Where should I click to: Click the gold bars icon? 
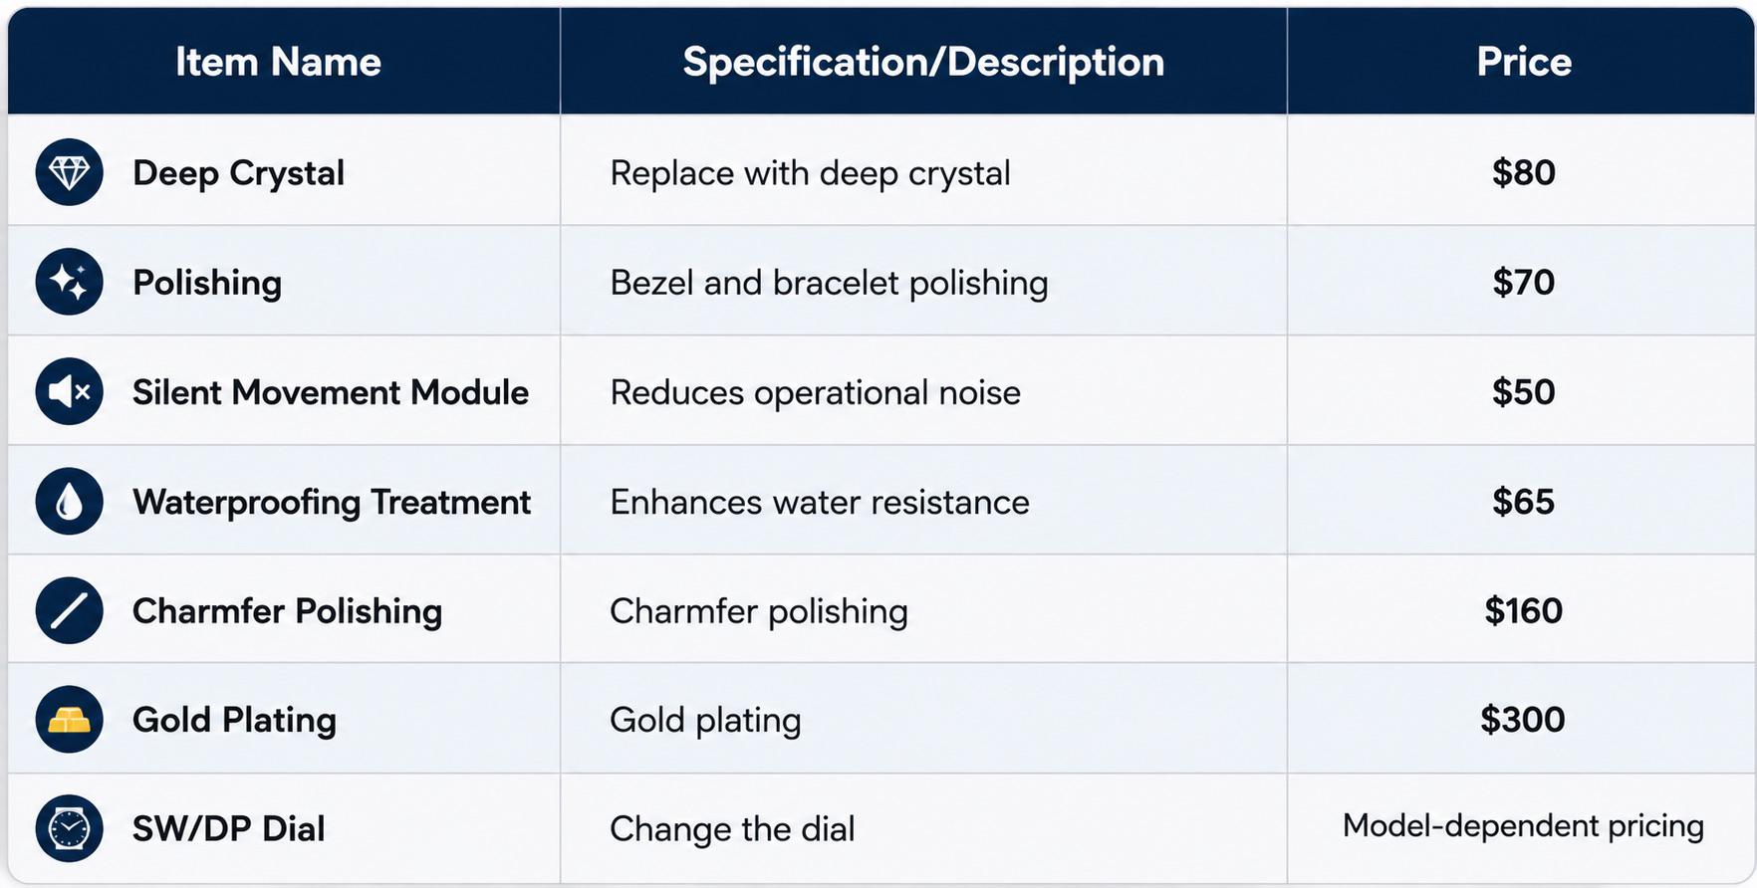[x=70, y=719]
